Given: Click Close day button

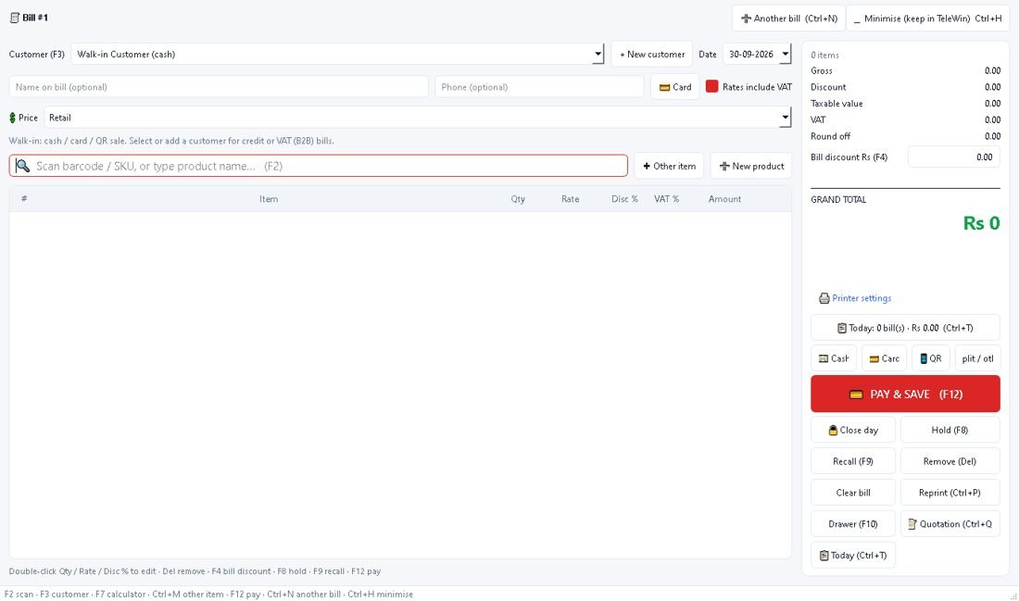Looking at the screenshot, I should pos(853,430).
